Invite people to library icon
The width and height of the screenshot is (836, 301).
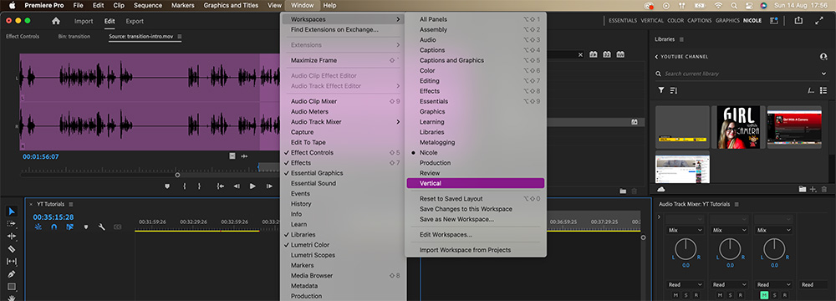coord(823,57)
